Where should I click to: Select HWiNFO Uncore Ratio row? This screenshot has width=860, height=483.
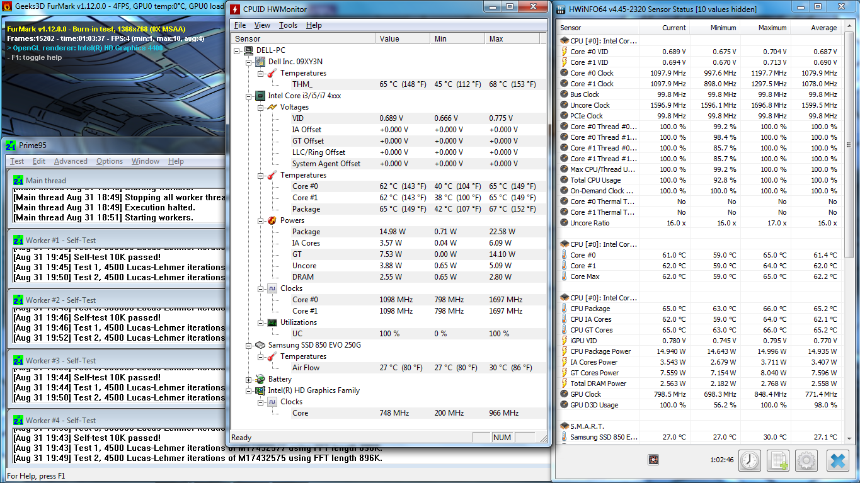pos(700,223)
